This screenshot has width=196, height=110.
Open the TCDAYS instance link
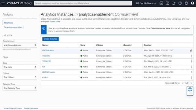click(x=46, y=56)
